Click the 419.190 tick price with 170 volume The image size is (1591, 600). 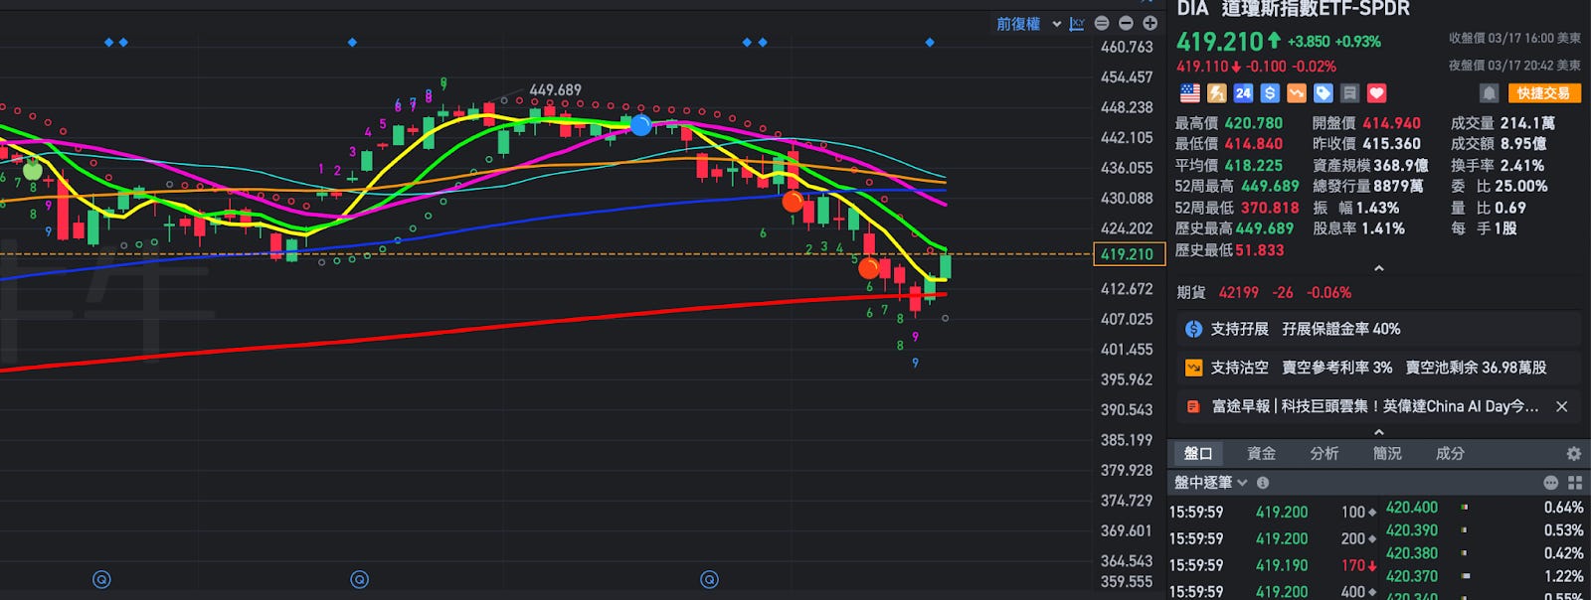tap(1282, 565)
